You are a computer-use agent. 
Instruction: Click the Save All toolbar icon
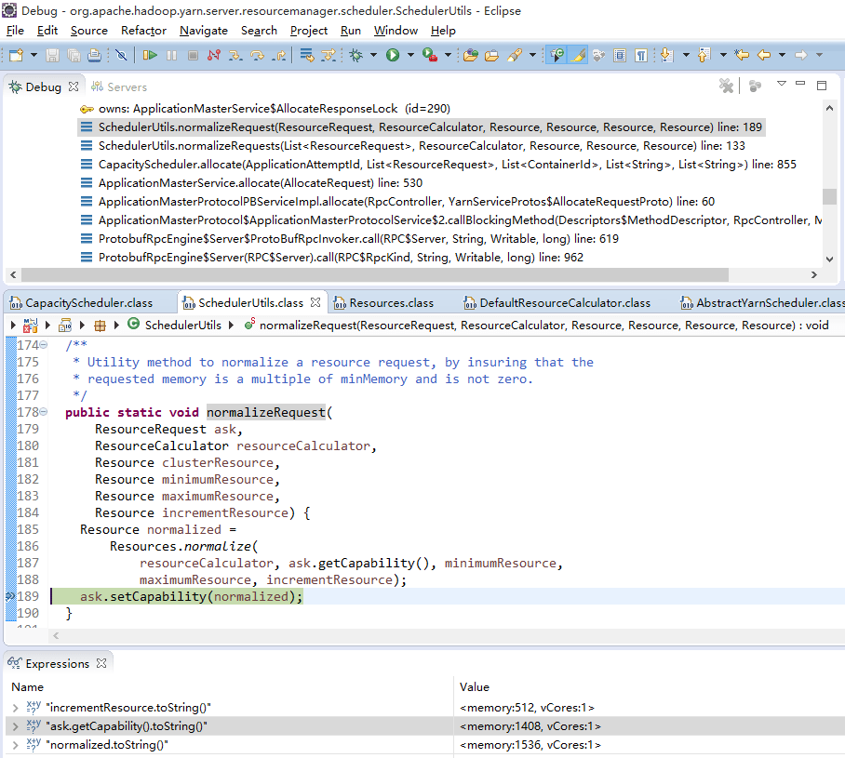(74, 55)
